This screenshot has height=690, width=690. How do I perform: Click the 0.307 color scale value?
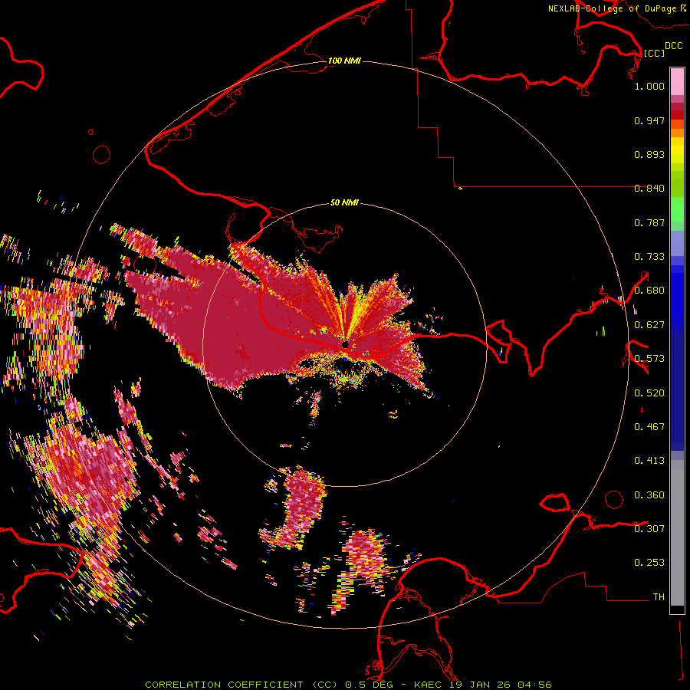coord(649,529)
